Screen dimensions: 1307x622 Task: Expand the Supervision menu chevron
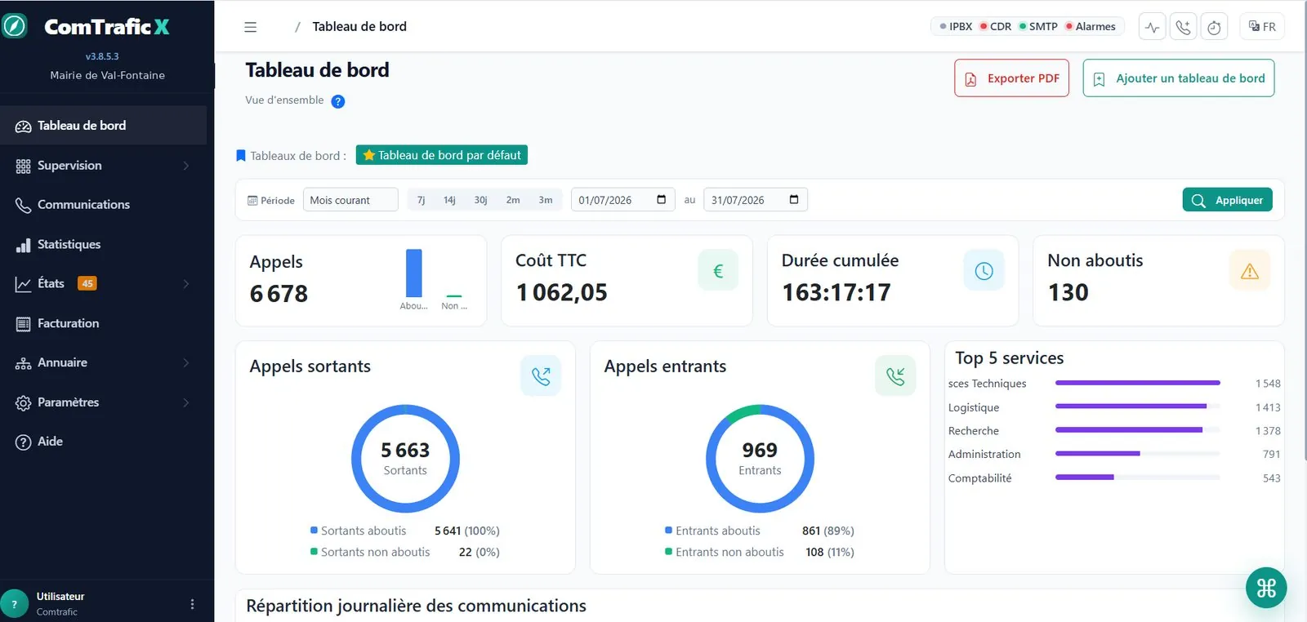pos(186,166)
